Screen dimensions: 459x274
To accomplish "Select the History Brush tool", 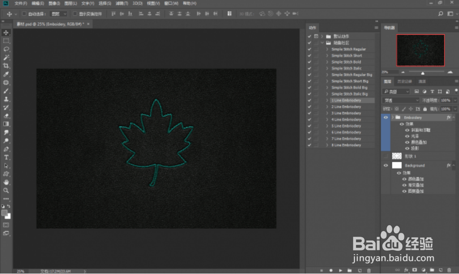I will 6,107.
